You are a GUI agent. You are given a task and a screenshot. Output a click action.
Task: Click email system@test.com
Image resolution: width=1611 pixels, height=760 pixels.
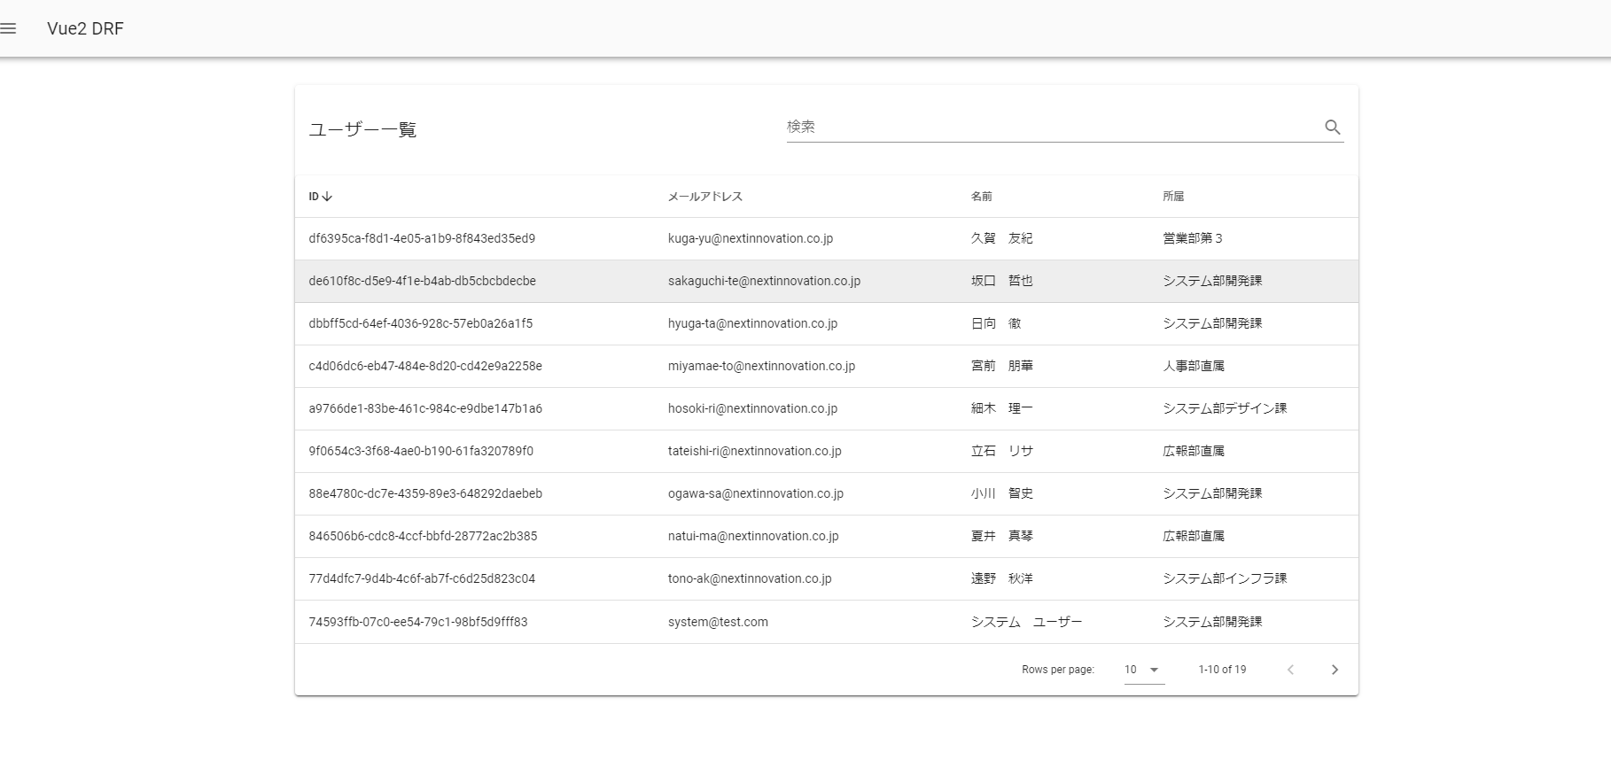tap(718, 623)
